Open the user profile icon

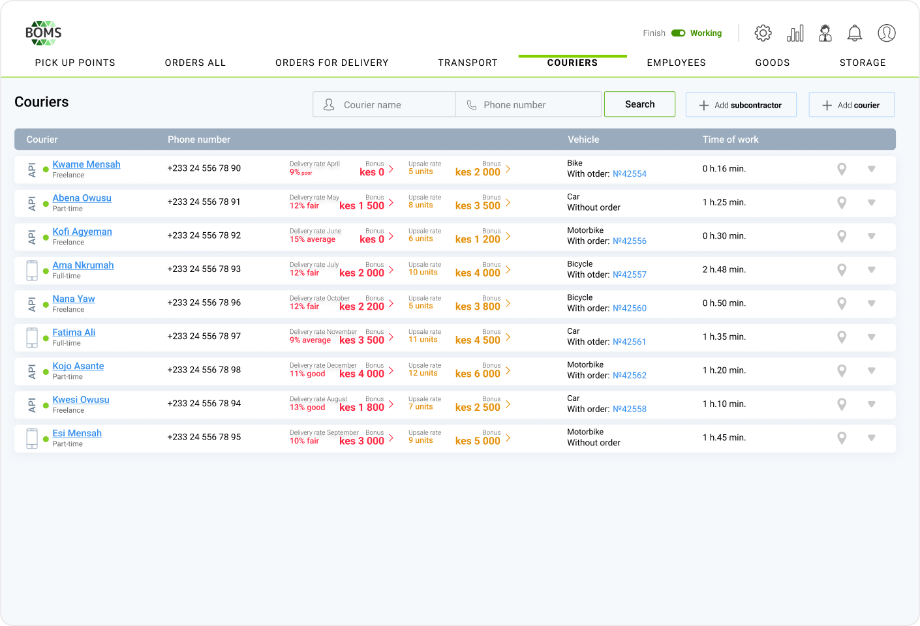click(x=886, y=33)
